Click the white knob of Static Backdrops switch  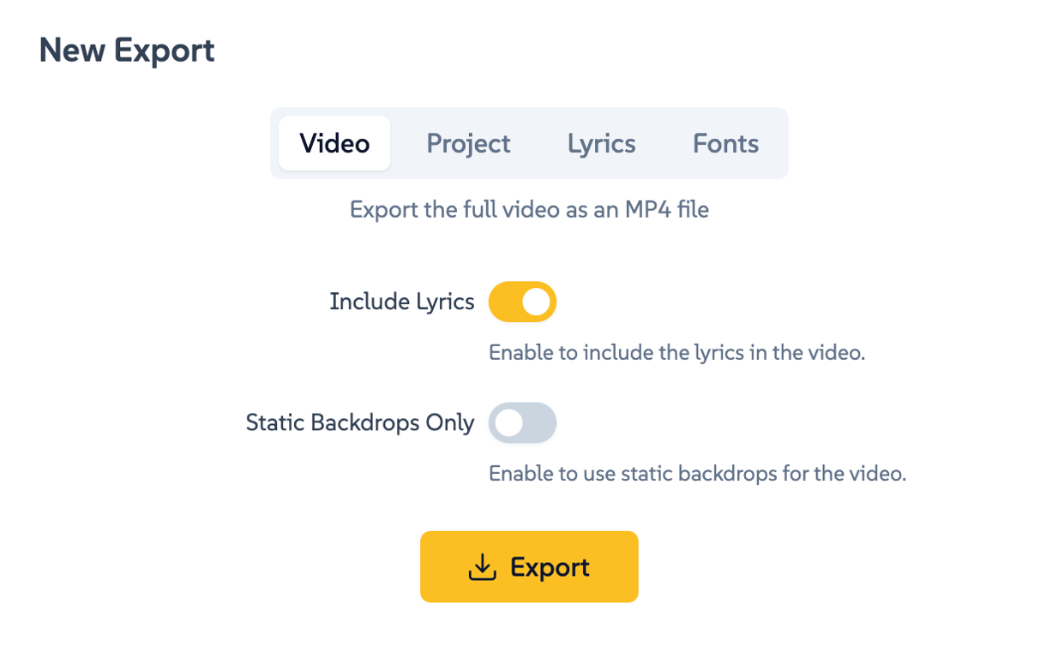click(x=508, y=423)
